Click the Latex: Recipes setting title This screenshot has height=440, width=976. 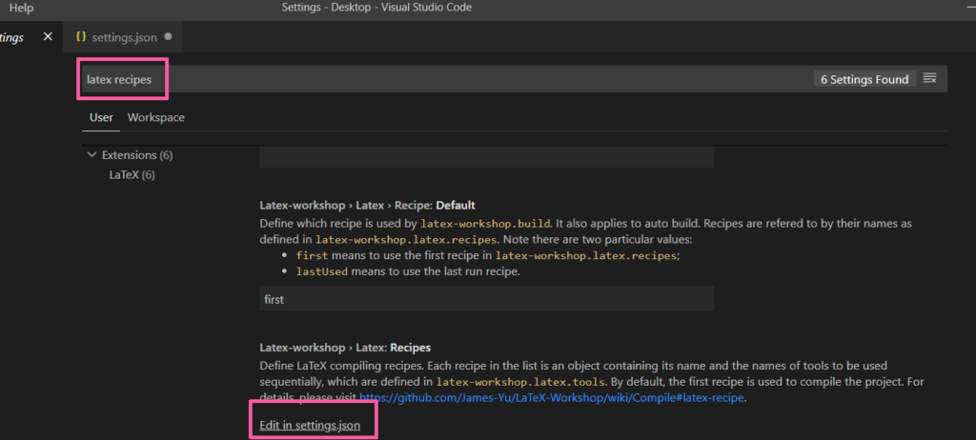[x=345, y=348]
